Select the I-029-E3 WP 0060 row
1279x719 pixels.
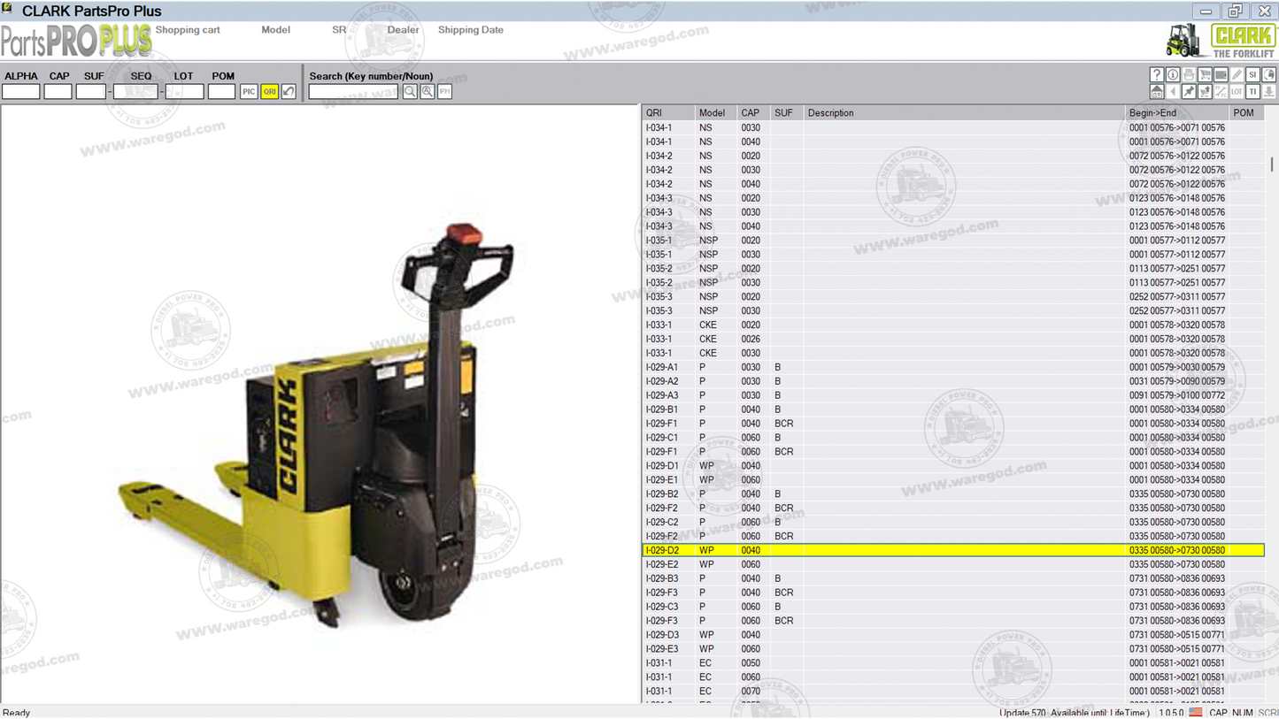[x=953, y=649]
